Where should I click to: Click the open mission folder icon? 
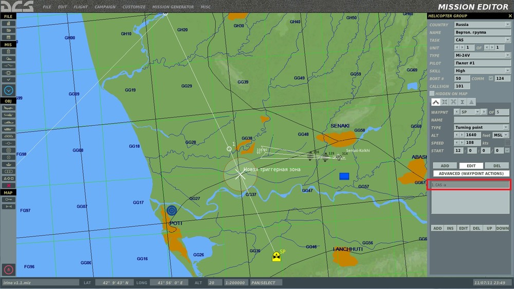(x=9, y=30)
